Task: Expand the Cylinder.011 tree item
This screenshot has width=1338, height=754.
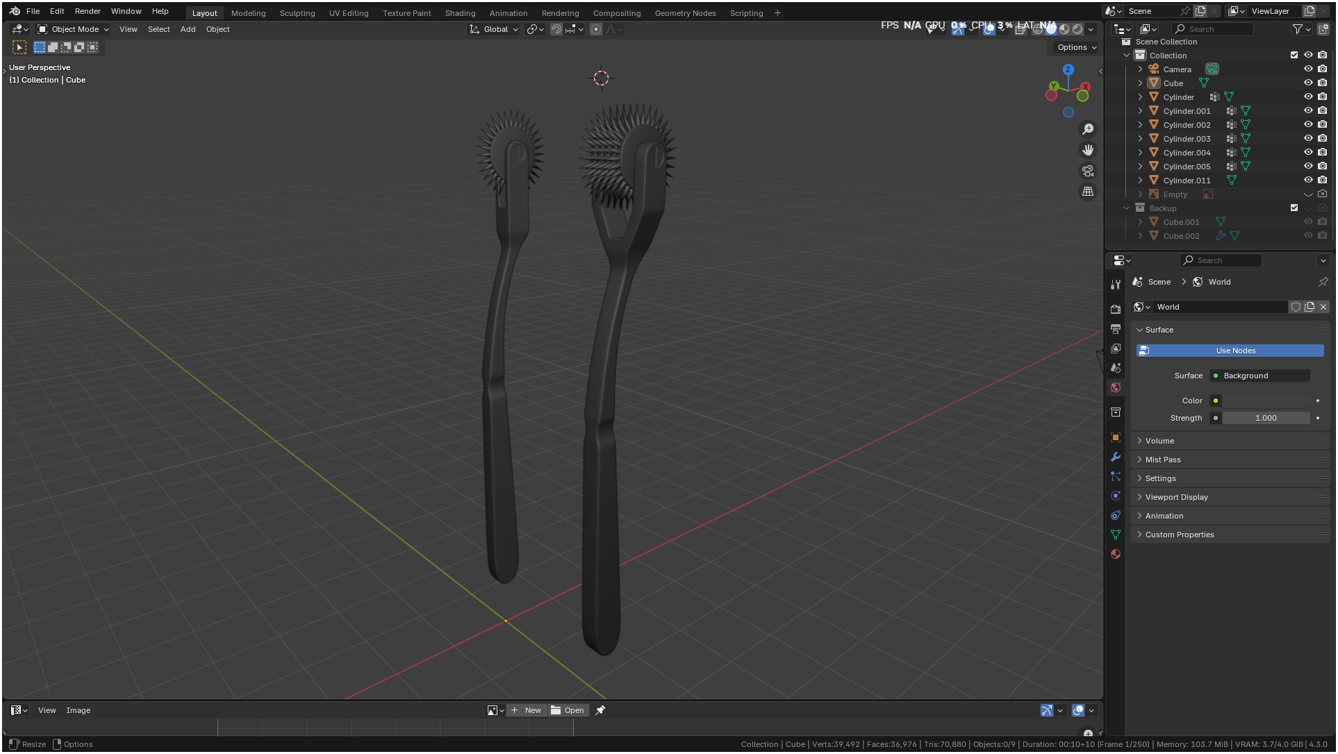Action: [1140, 181]
